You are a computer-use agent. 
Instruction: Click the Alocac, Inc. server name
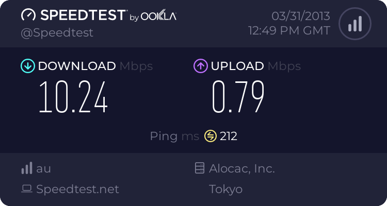[x=242, y=168]
